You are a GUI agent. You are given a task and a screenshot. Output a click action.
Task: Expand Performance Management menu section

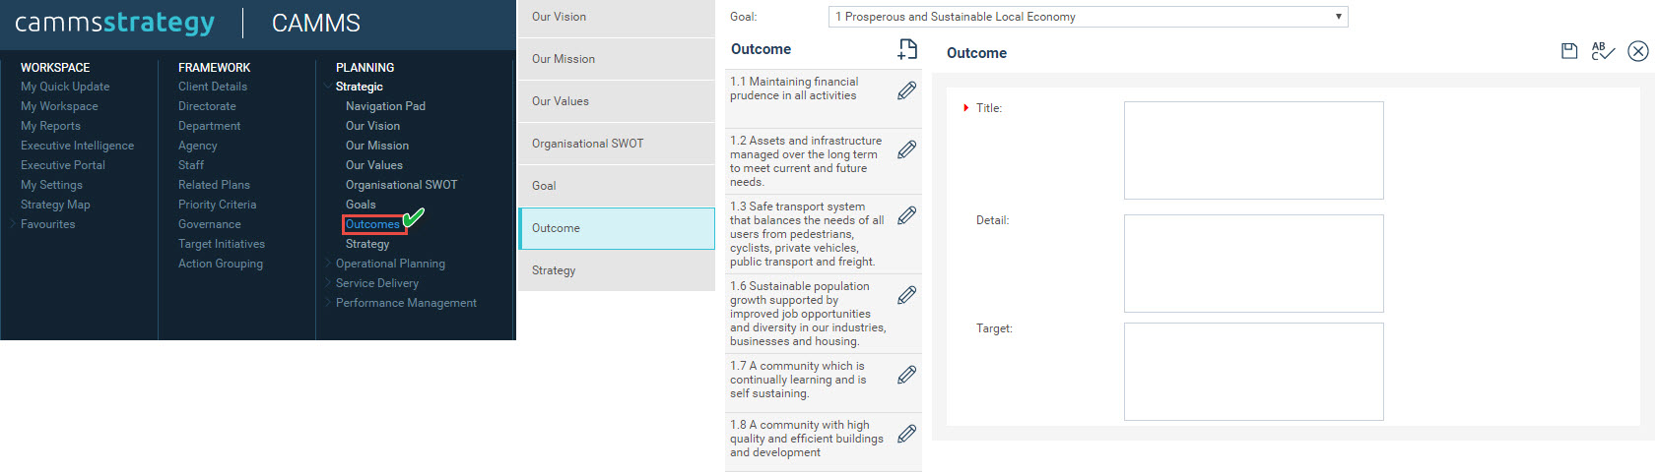coord(406,303)
